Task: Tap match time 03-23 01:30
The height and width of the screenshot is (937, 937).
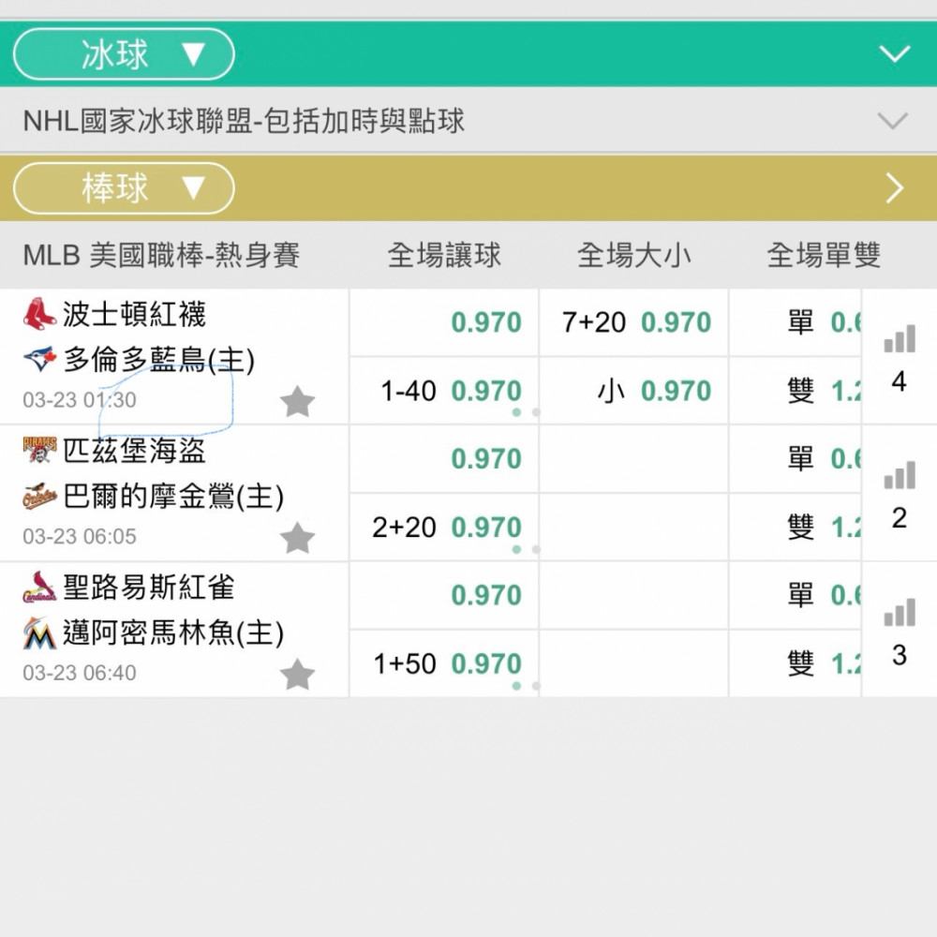Action: pyautogui.click(x=80, y=400)
